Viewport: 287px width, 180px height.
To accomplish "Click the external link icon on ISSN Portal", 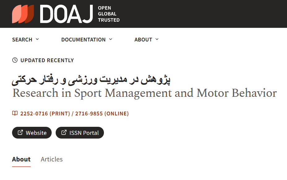I will point(64,132).
